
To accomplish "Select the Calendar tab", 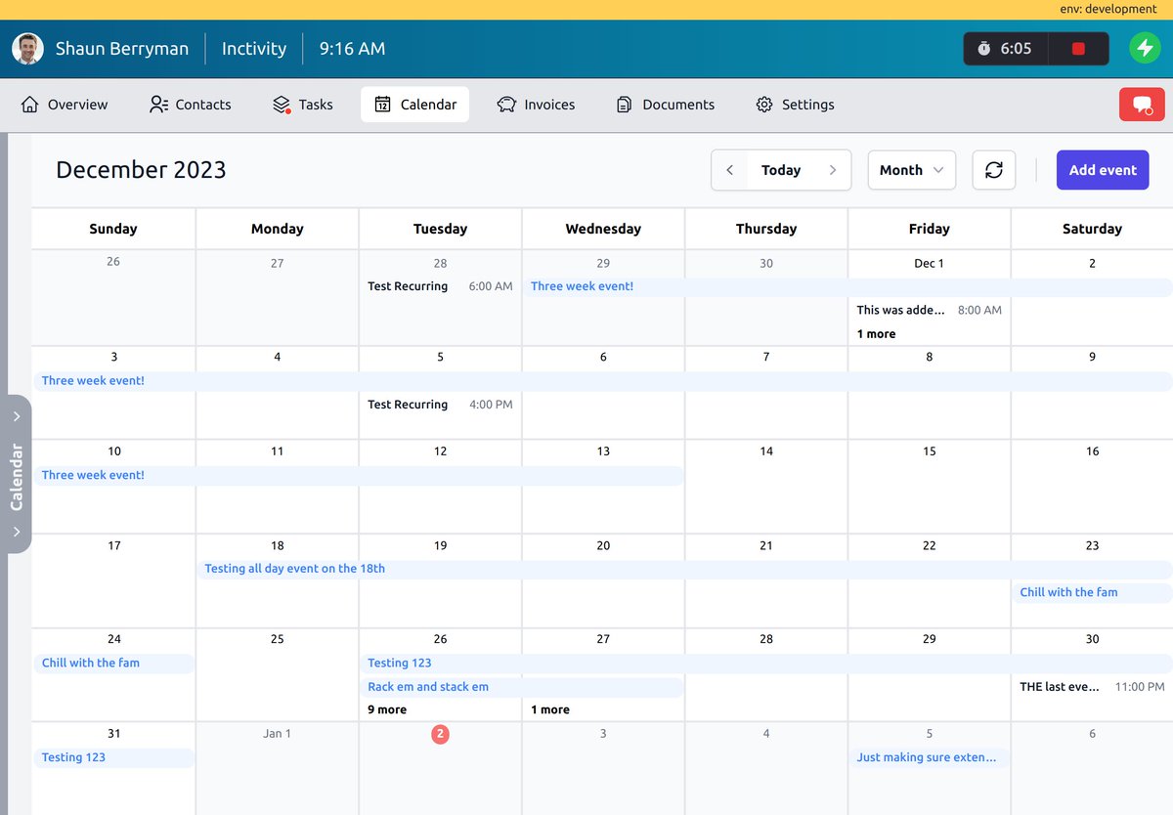I will point(415,105).
